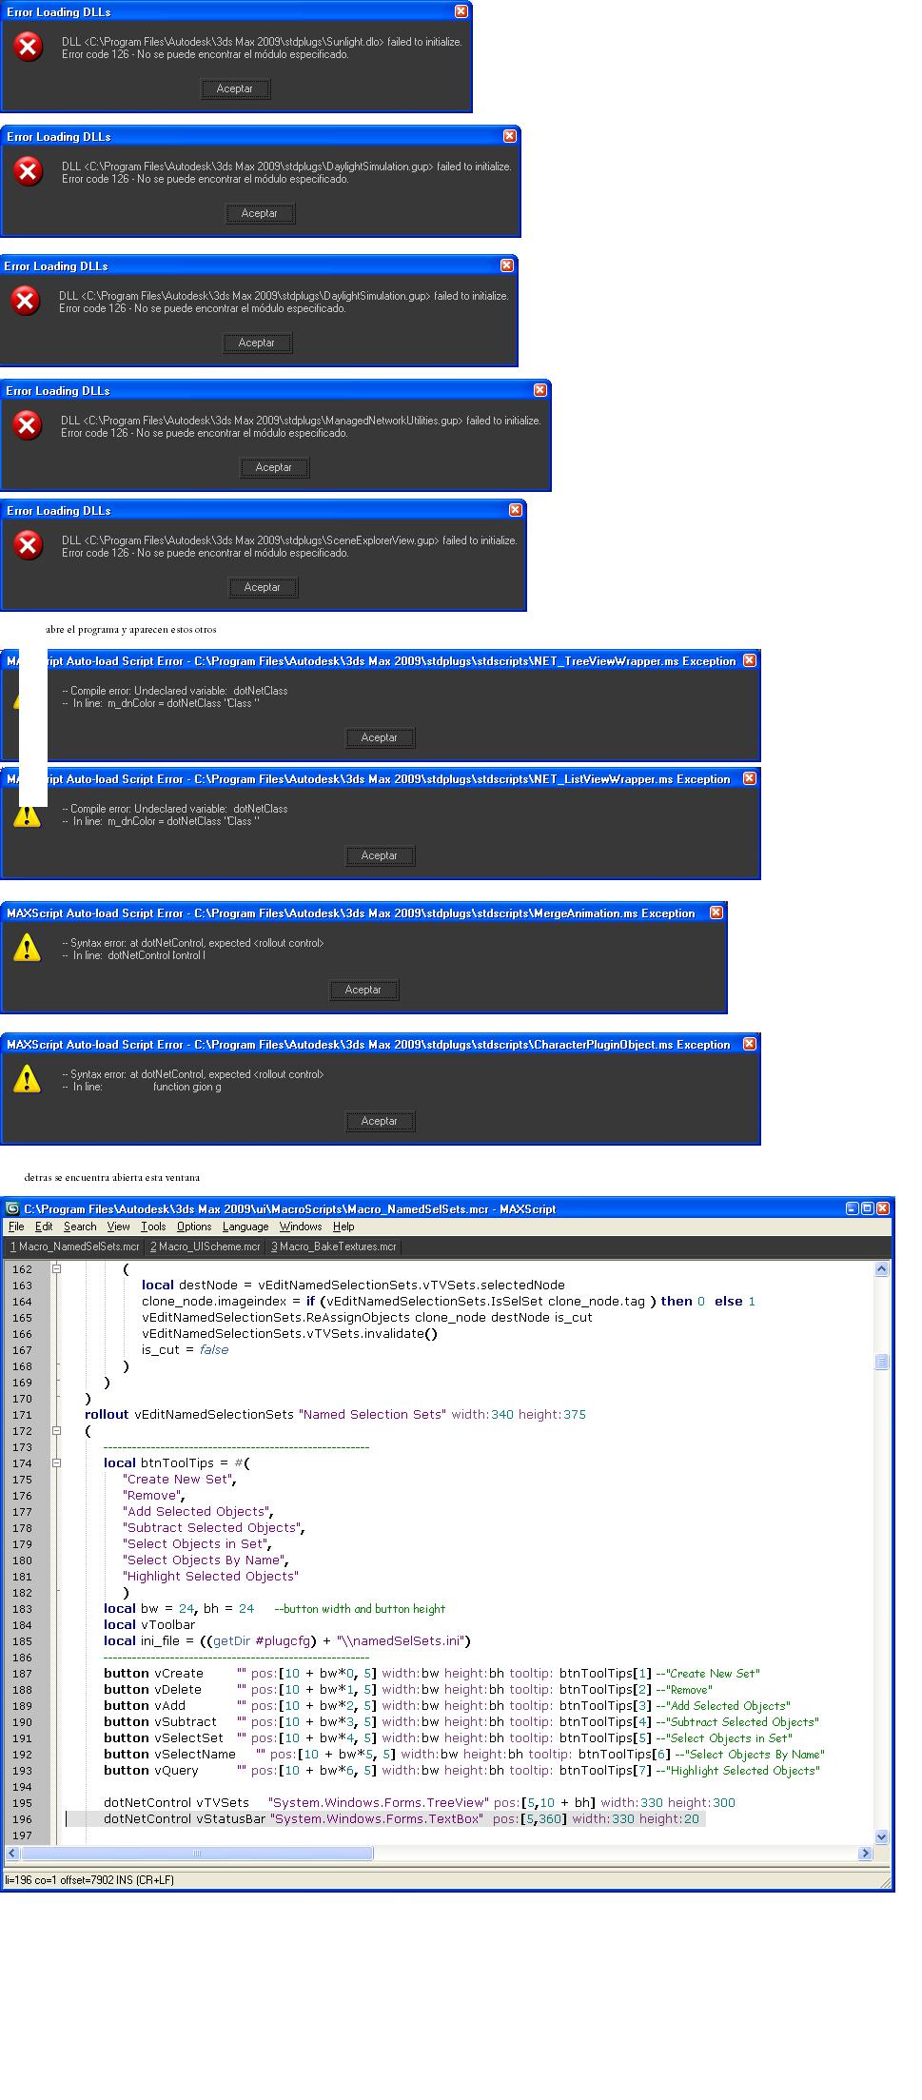The image size is (922, 2100).
Task: Close the SceneExplorerView.gup error dialog
Action: click(515, 510)
